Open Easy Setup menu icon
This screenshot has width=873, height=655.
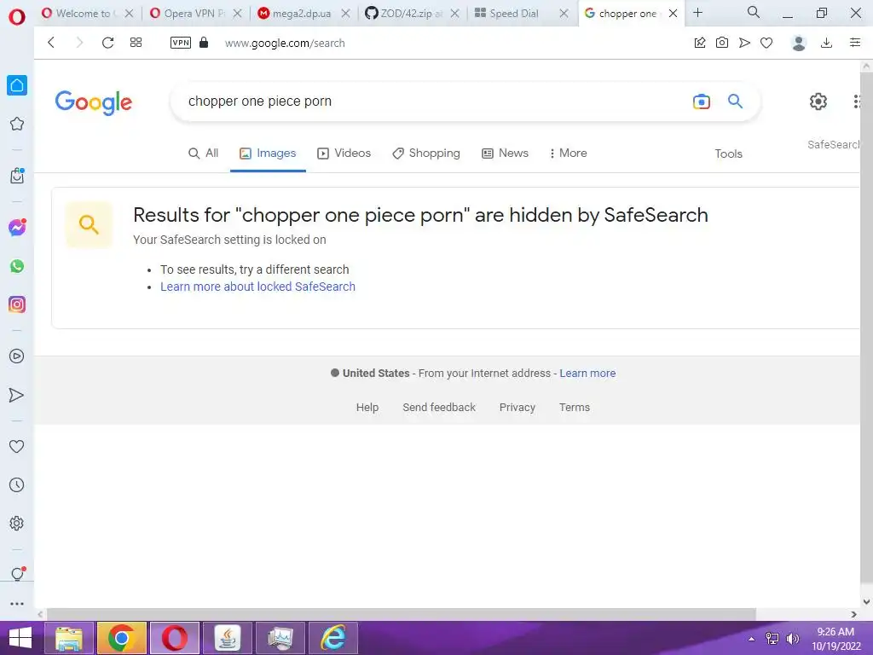pyautogui.click(x=855, y=43)
